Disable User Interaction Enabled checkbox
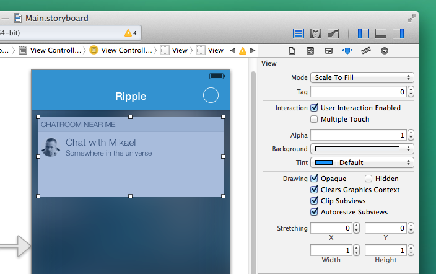This screenshot has width=436, height=274. [x=315, y=108]
